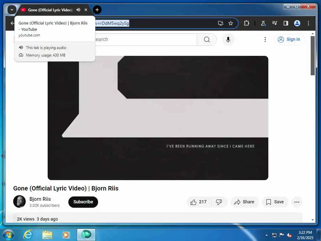Select the active browser taskbar button
The width and height of the screenshot is (321, 241).
click(x=86, y=235)
